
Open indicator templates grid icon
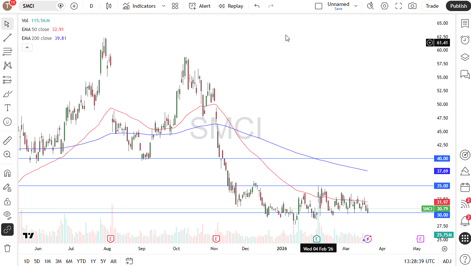point(175,6)
